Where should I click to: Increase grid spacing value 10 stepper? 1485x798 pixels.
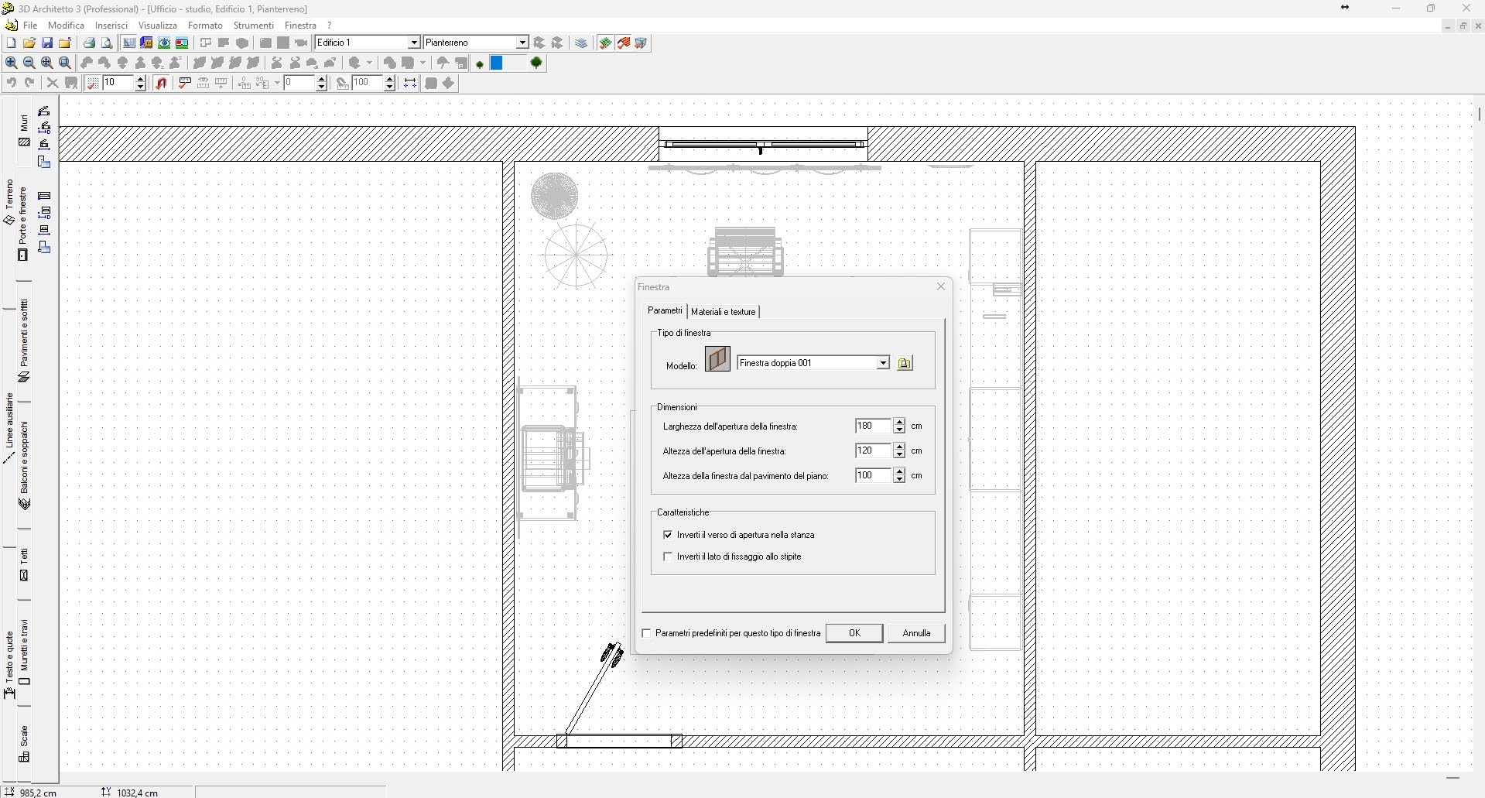(x=140, y=80)
